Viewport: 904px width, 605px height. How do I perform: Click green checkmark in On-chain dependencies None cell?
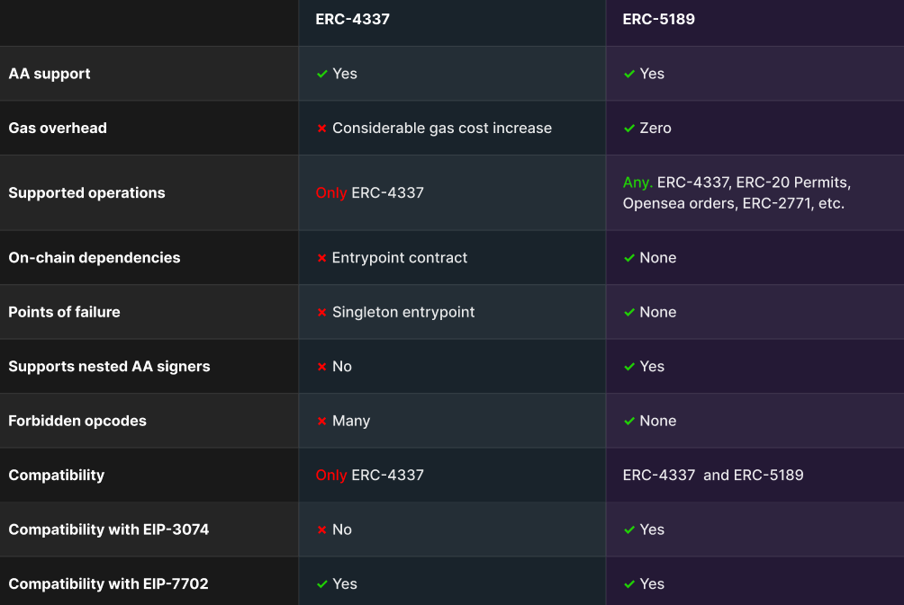[629, 258]
